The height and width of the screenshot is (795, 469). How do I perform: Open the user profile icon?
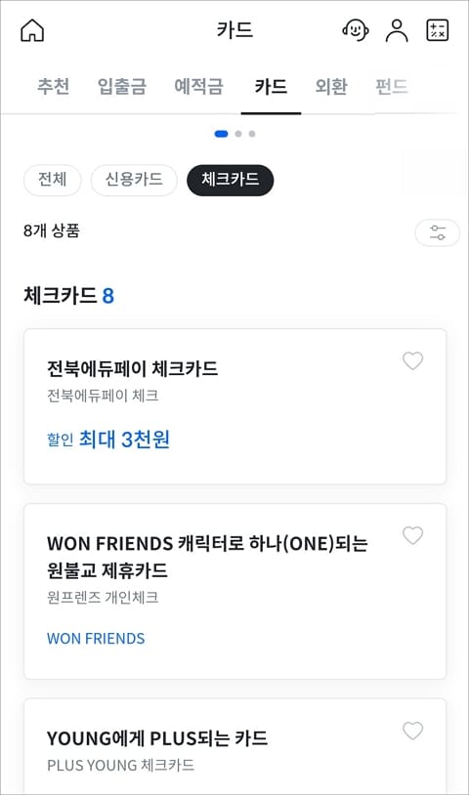(x=397, y=30)
